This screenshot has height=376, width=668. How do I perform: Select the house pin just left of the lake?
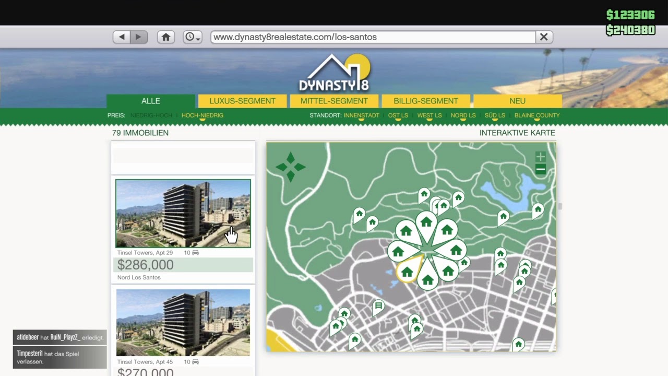point(503,216)
